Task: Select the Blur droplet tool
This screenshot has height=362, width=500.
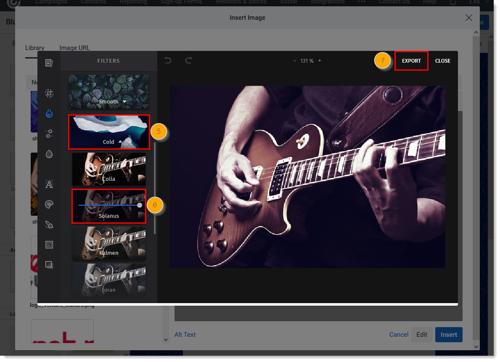Action: point(49,154)
